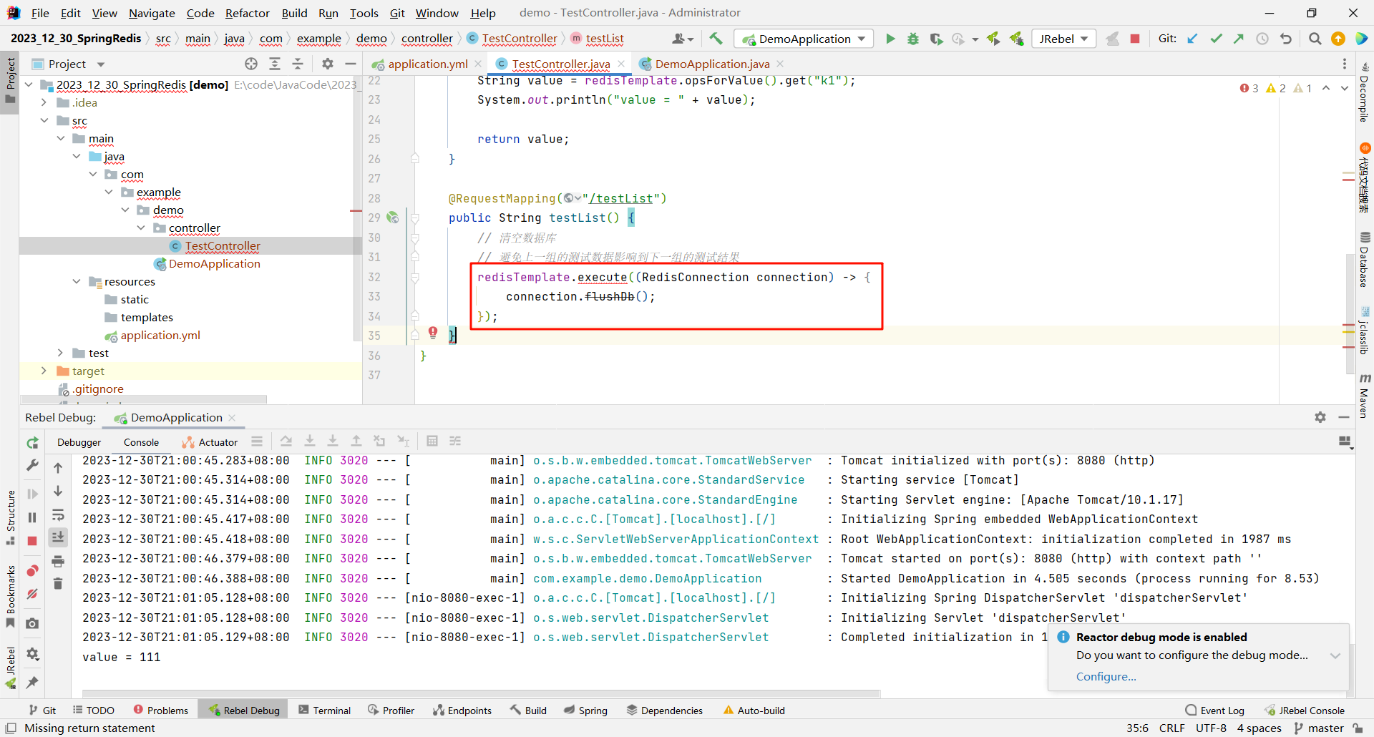This screenshot has height=737, width=1374.
Task: Expand the .idea folder
Action: tap(44, 102)
